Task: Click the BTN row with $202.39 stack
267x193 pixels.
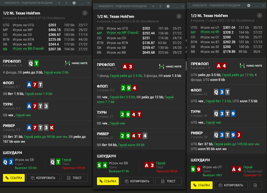Action: 227,42
